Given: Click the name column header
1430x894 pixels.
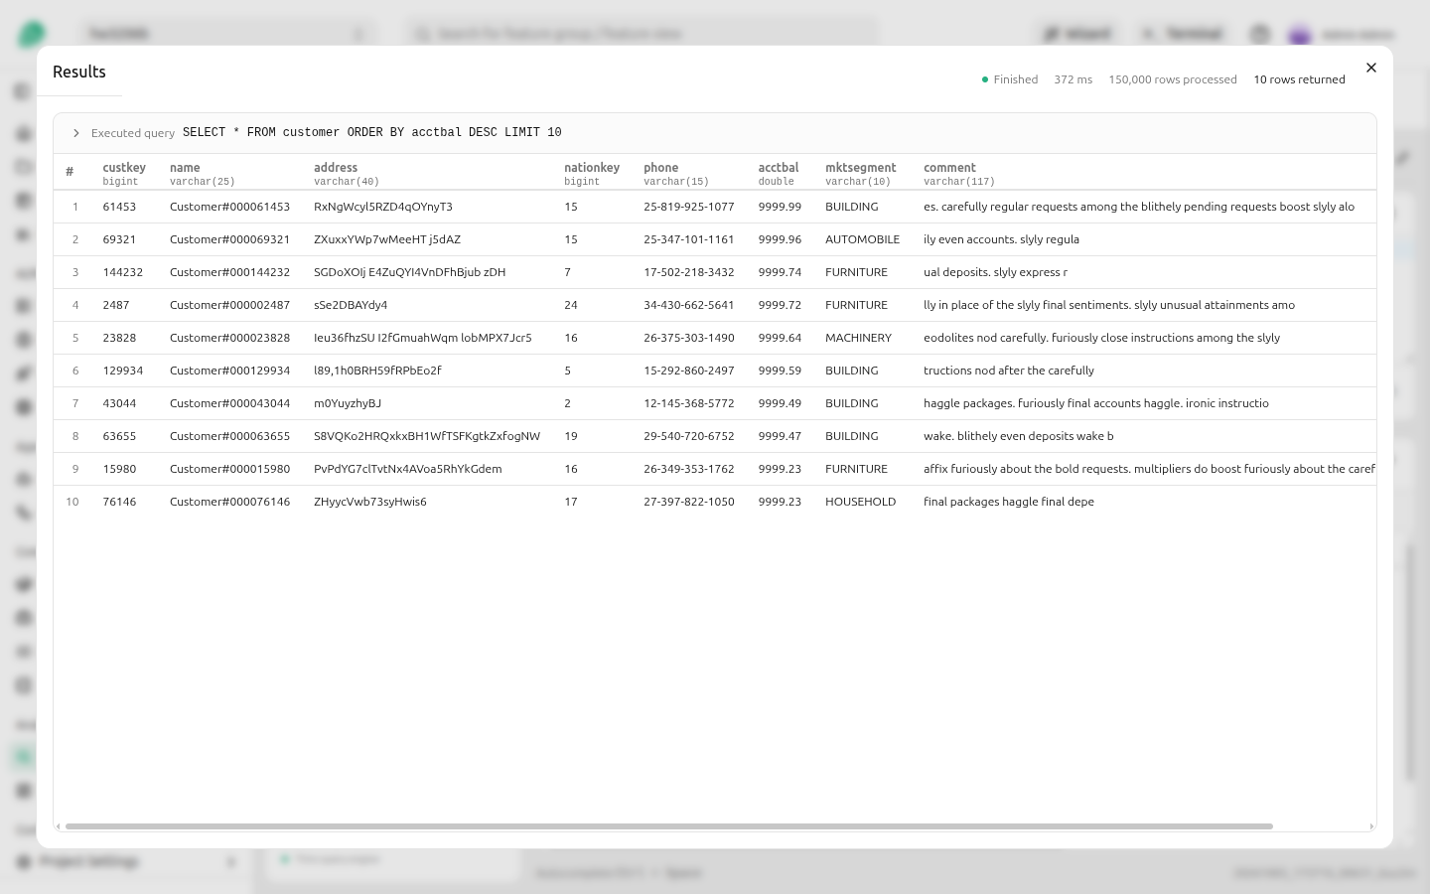Looking at the screenshot, I should pos(203,174).
